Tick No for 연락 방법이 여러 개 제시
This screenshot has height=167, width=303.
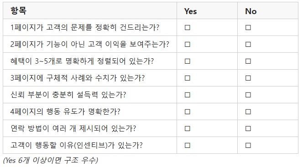coord(248,128)
